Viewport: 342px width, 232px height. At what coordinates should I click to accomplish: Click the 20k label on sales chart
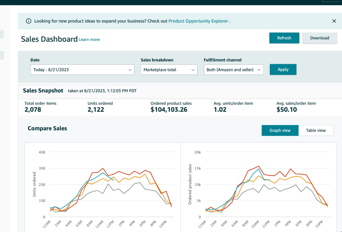(197, 152)
